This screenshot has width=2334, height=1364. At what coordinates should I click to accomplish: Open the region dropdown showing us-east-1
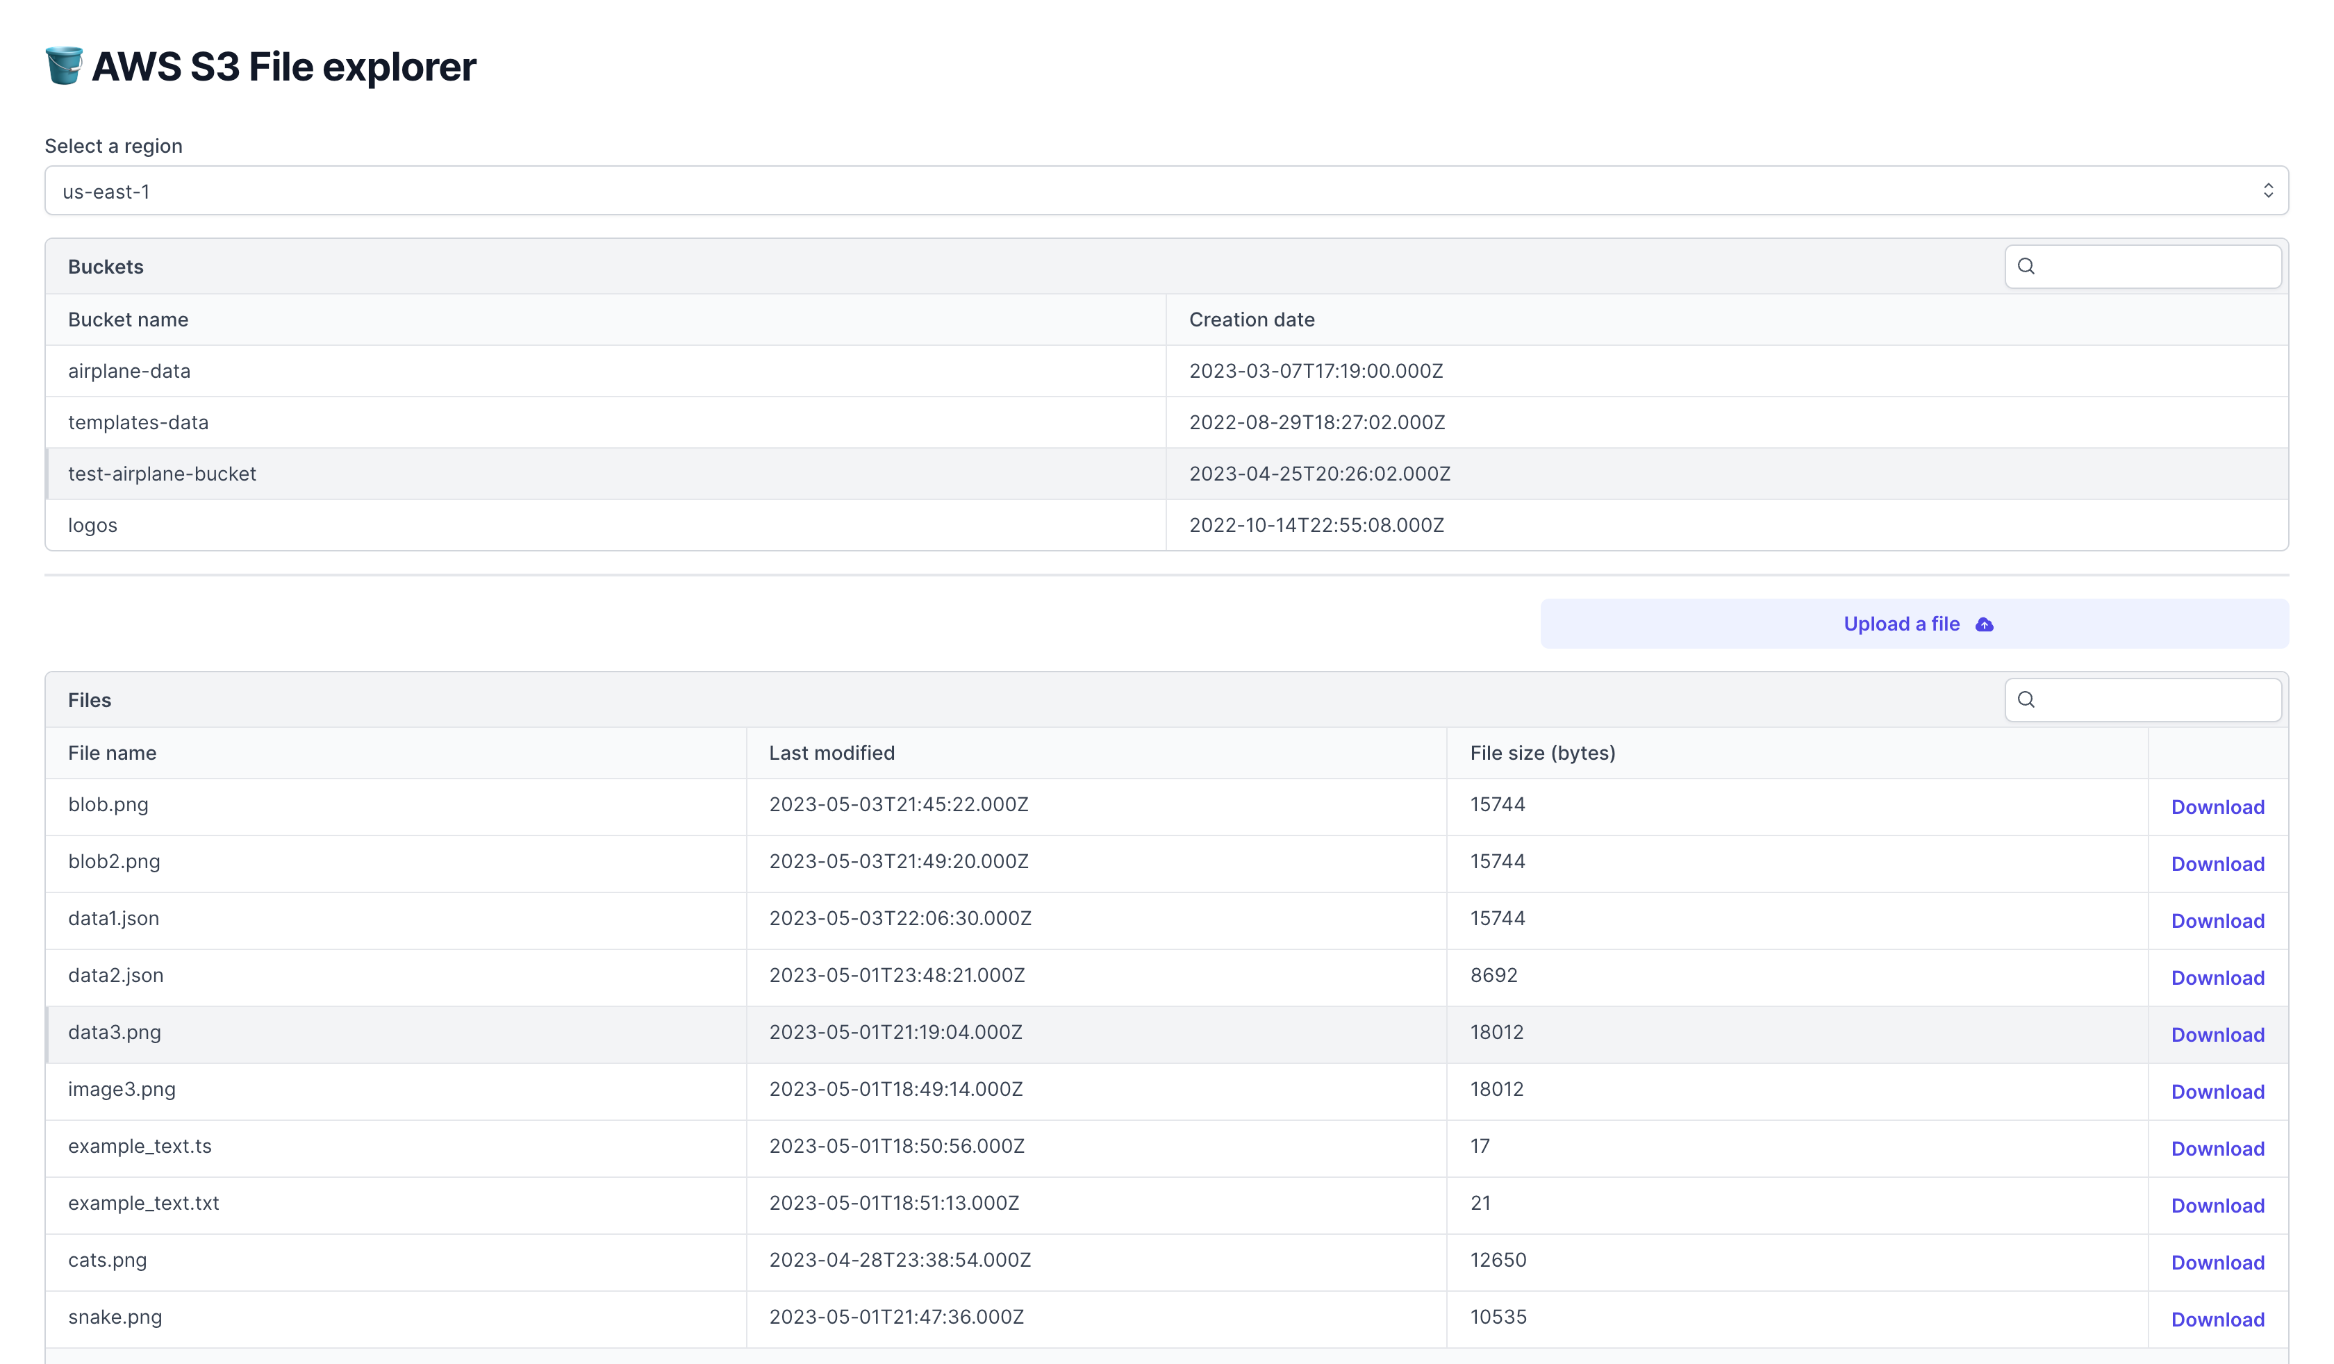[x=1166, y=191]
